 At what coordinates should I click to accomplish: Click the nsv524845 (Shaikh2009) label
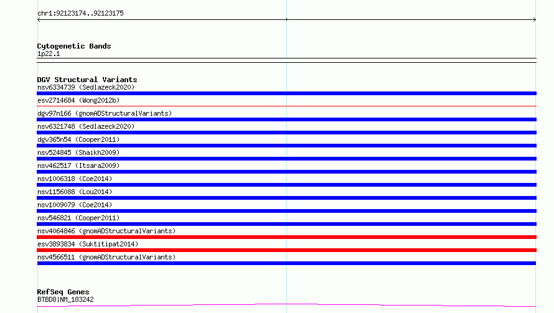click(78, 152)
